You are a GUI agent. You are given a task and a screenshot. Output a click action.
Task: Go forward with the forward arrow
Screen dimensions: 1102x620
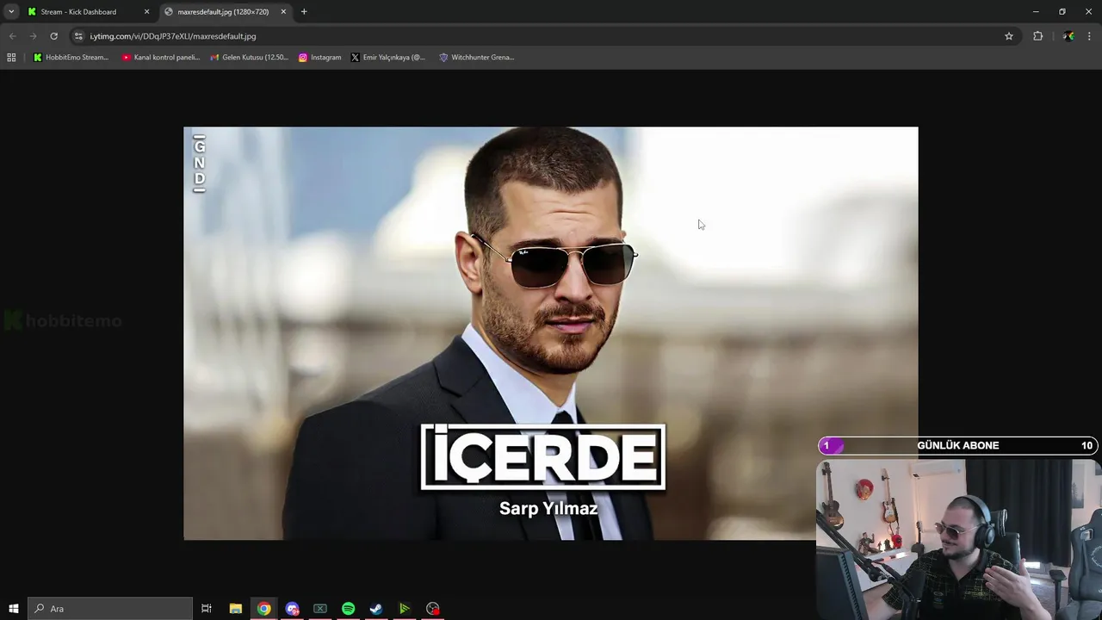[33, 36]
